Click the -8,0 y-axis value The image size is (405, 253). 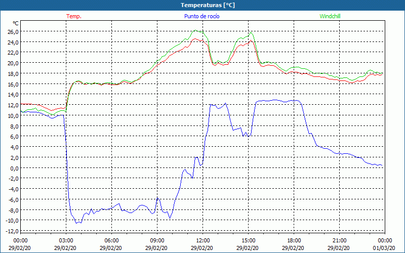coord(14,210)
